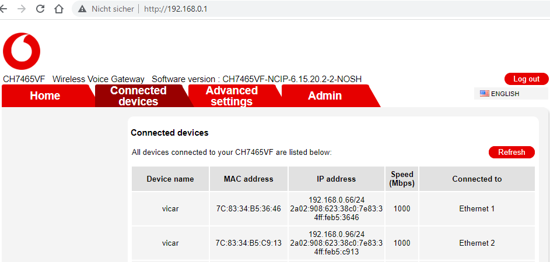Click the address bar URL 192.168.0.1
The height and width of the screenshot is (262, 550).
176,9
